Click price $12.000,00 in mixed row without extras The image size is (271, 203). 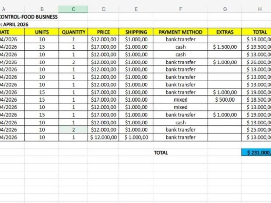[x=103, y=107]
